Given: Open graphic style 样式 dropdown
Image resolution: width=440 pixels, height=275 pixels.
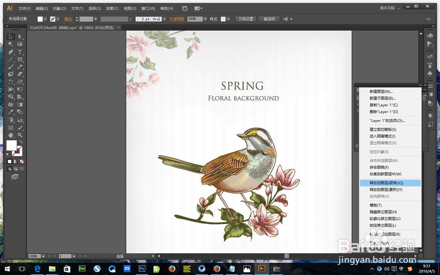Looking at the screenshot, I should click(x=228, y=19).
